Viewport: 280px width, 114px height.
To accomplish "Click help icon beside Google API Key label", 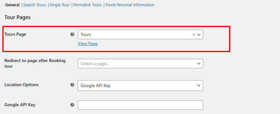I will tap(72, 105).
